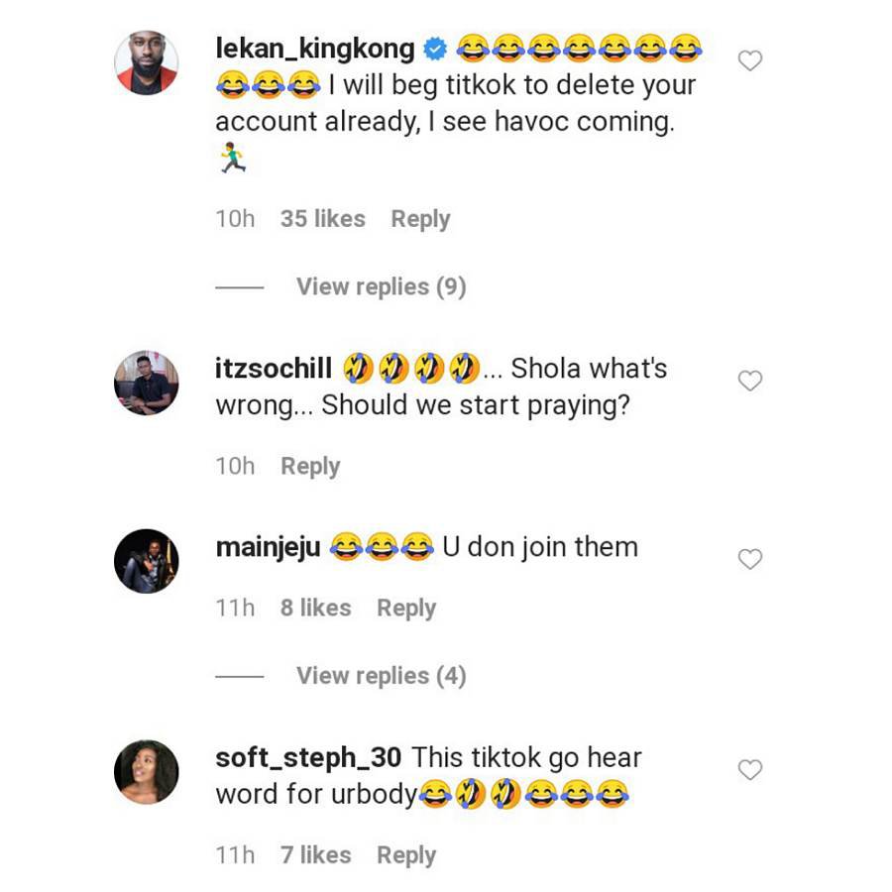Screen dimensions: 892x892
Task: Click lekan_kingkong's blue verified badge
Action: (x=435, y=47)
